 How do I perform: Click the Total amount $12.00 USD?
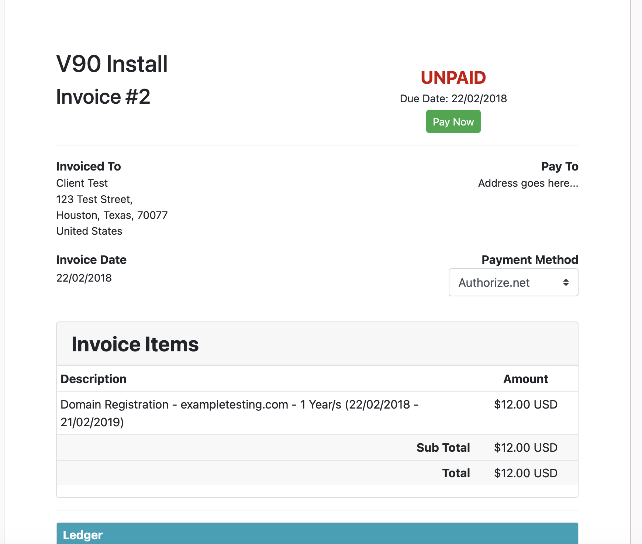click(525, 473)
